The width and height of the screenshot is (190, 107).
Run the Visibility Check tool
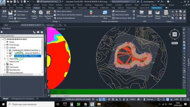coord(34,15)
